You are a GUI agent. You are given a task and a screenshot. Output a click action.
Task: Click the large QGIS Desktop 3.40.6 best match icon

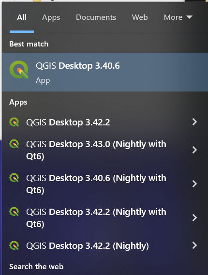click(x=19, y=70)
